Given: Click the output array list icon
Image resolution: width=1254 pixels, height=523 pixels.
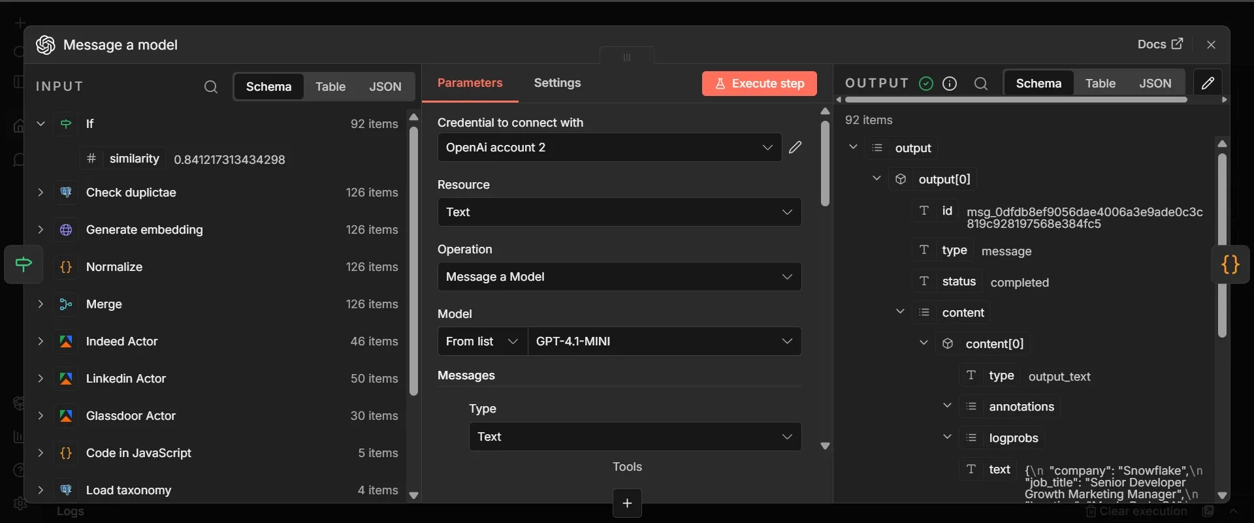Looking at the screenshot, I should click(x=877, y=148).
